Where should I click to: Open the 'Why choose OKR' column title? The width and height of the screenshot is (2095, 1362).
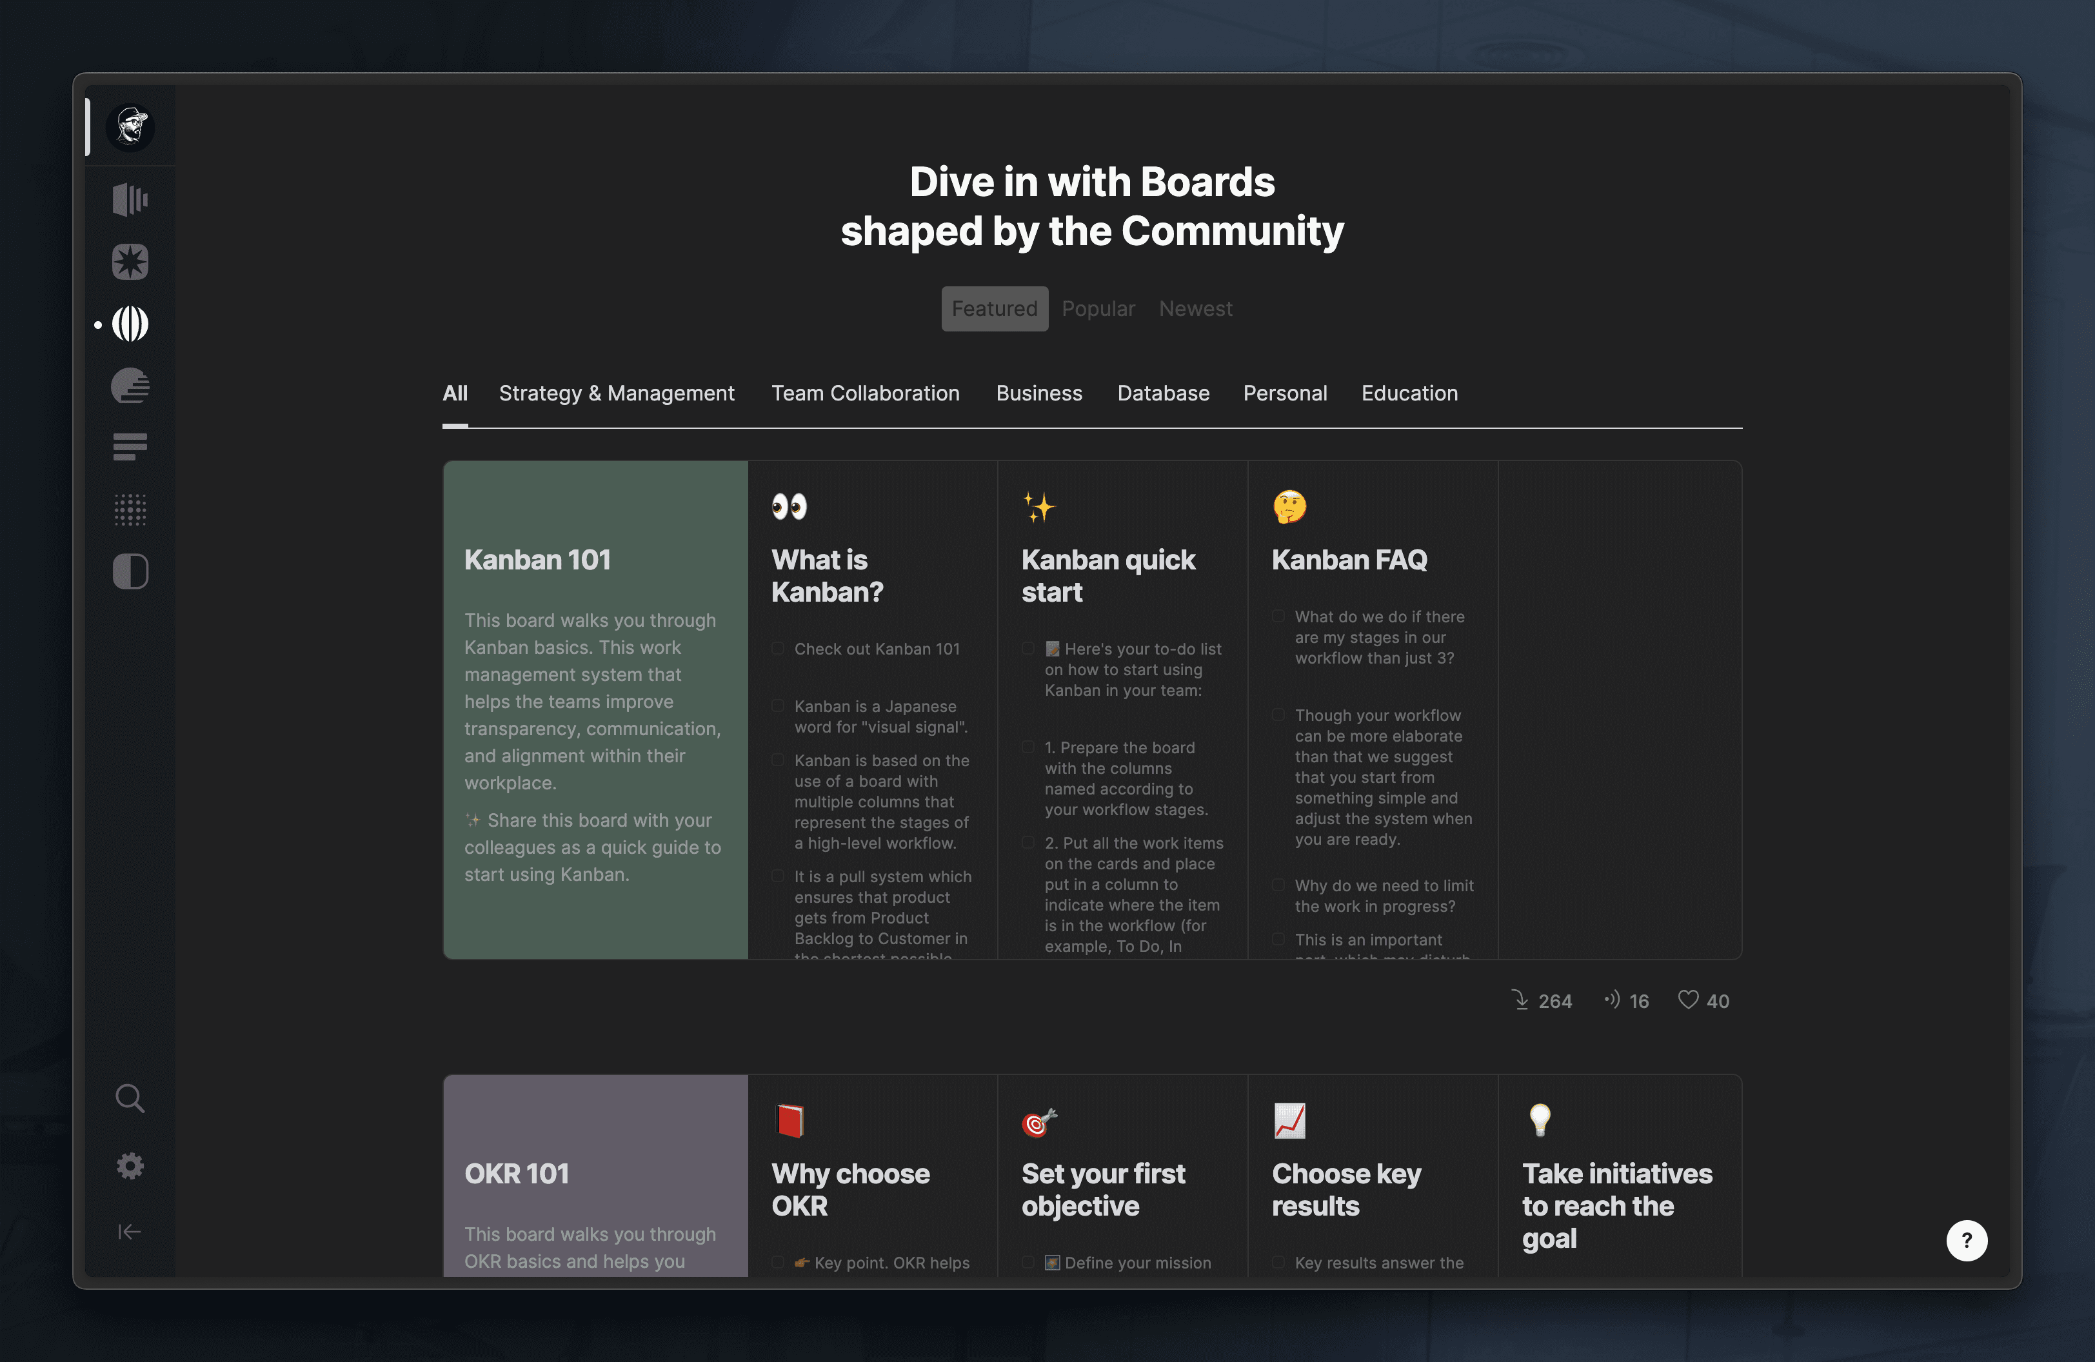click(x=850, y=1190)
